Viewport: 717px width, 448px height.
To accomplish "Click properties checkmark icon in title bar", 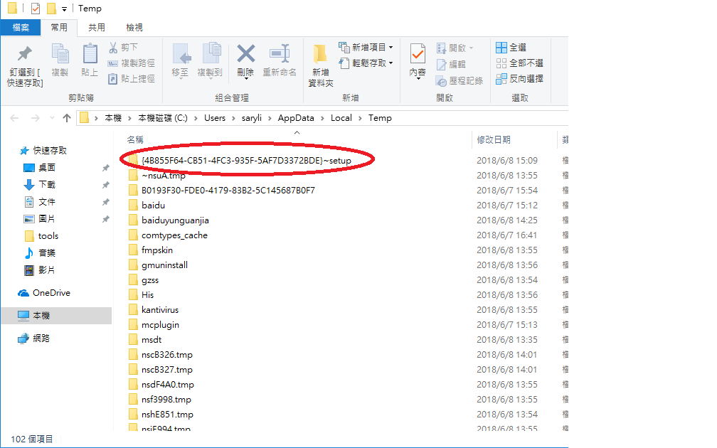I will point(36,9).
